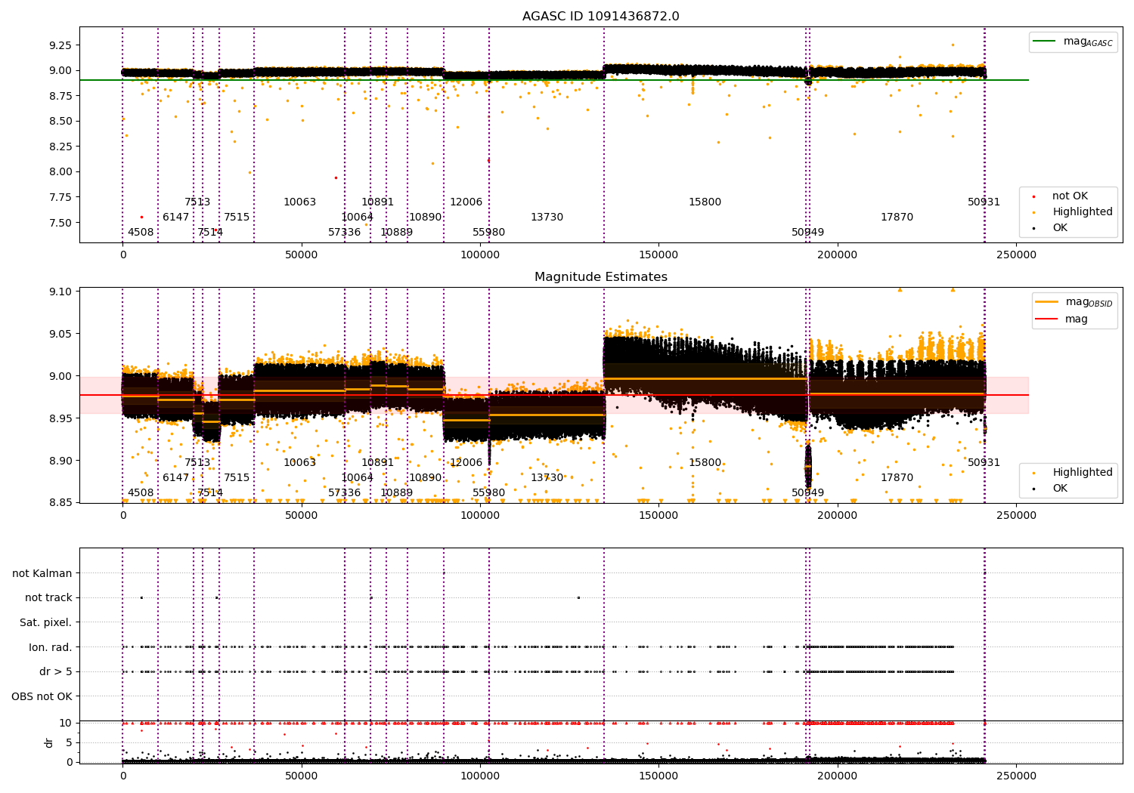Click obsid label 13730 in the top plot
Viewport: 1134px width, 793px height.
pyautogui.click(x=547, y=218)
